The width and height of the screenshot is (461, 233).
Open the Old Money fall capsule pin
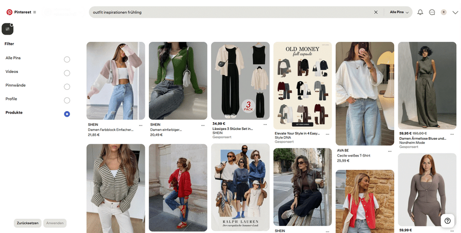302,86
